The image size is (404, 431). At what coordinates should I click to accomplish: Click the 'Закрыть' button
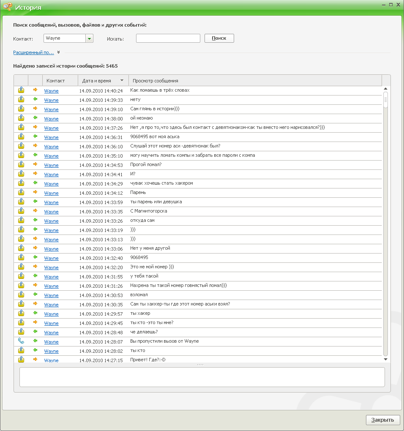(x=382, y=420)
